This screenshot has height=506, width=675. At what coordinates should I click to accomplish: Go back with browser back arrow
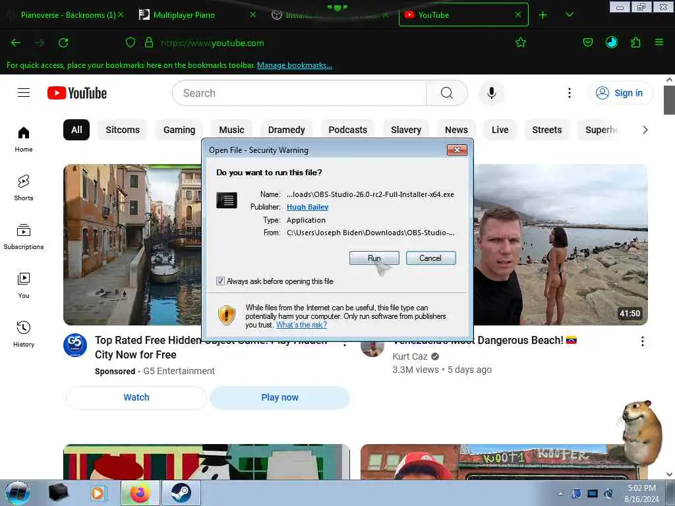(x=16, y=43)
